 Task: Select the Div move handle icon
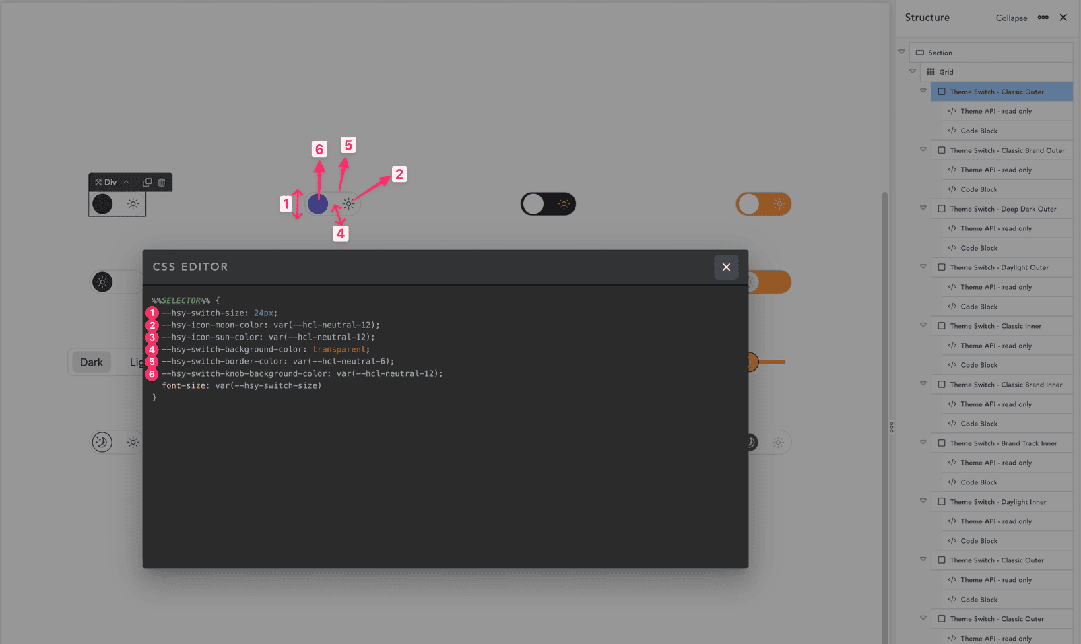click(98, 182)
